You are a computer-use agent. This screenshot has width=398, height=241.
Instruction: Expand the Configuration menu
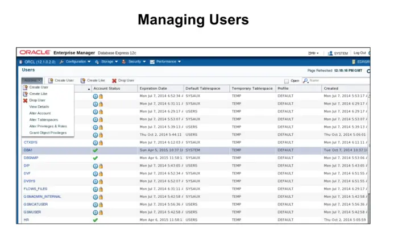pos(78,61)
